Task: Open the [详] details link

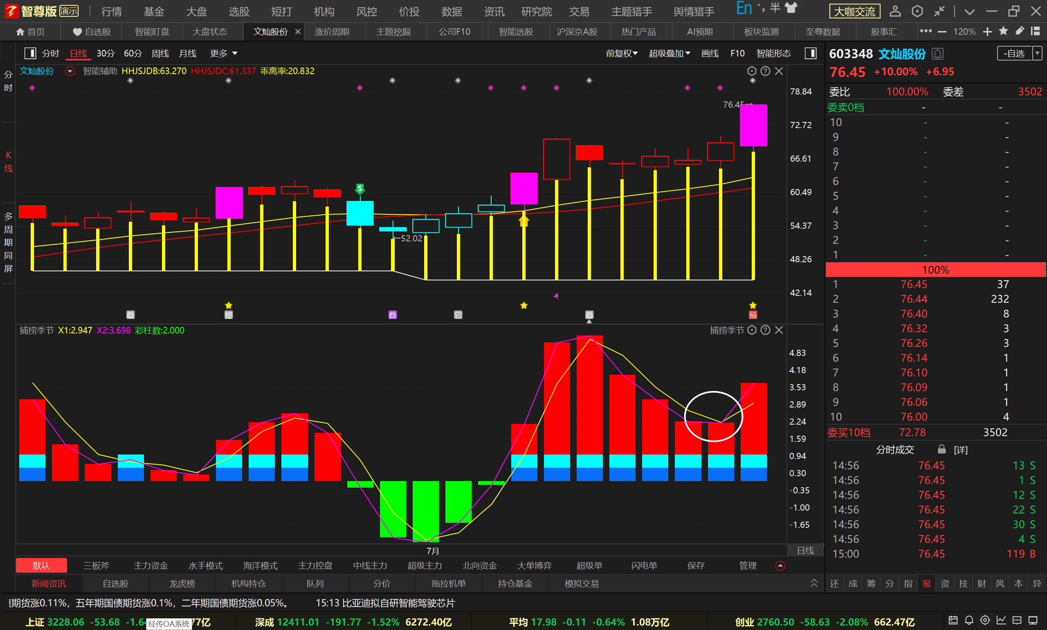Action: click(960, 450)
